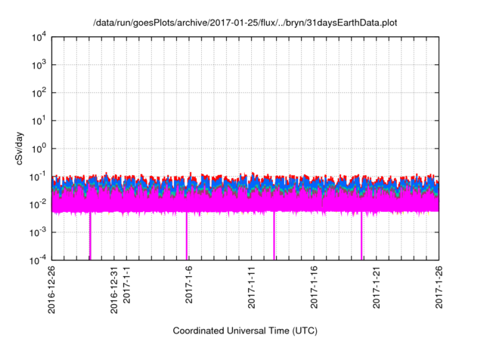Click the 10^-3 y-axis tick label
The height and width of the screenshot is (338, 484).
pos(38,232)
